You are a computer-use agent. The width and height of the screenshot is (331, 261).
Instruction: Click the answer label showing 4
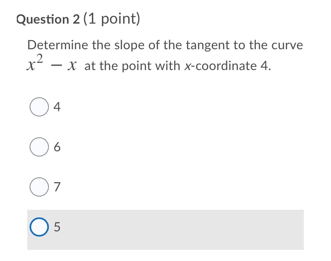57,106
